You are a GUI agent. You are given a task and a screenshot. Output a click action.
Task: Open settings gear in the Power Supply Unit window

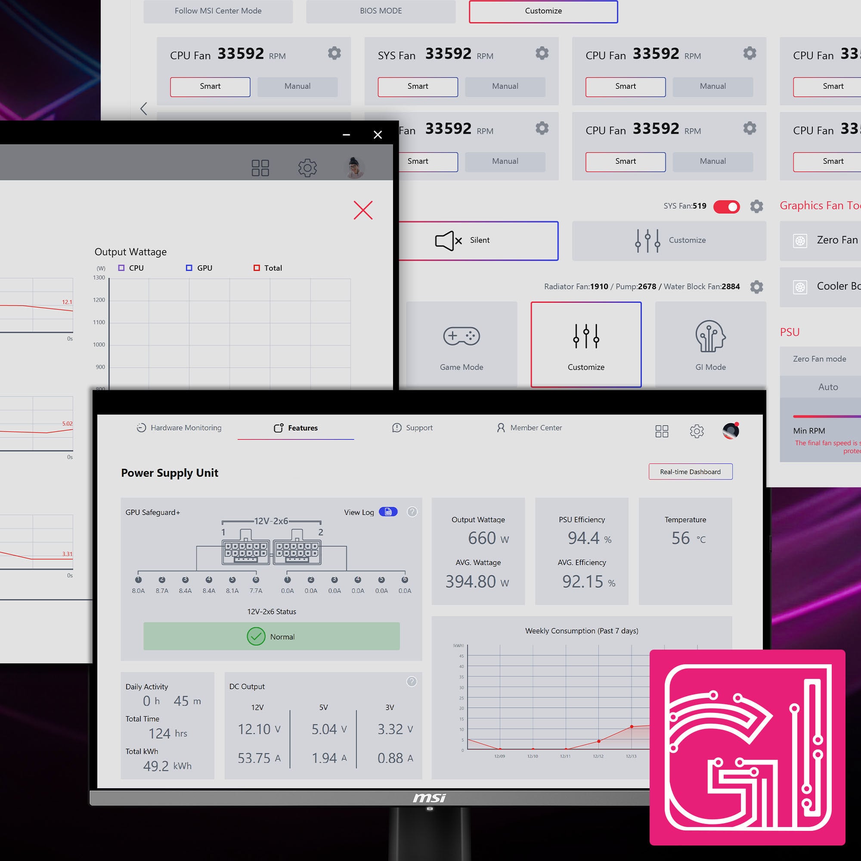coord(697,431)
